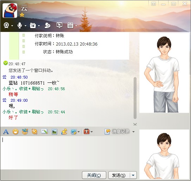Open the remote desktop icon

(59, 25)
